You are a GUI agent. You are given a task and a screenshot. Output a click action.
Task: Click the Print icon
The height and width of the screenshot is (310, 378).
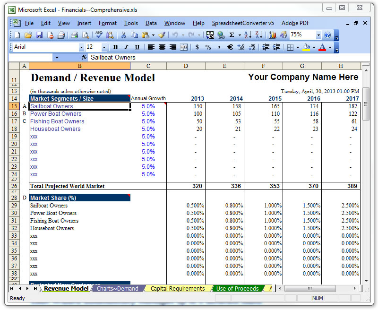point(75,35)
